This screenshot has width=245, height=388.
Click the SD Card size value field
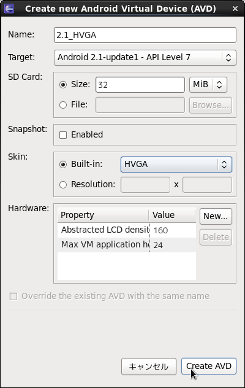140,85
